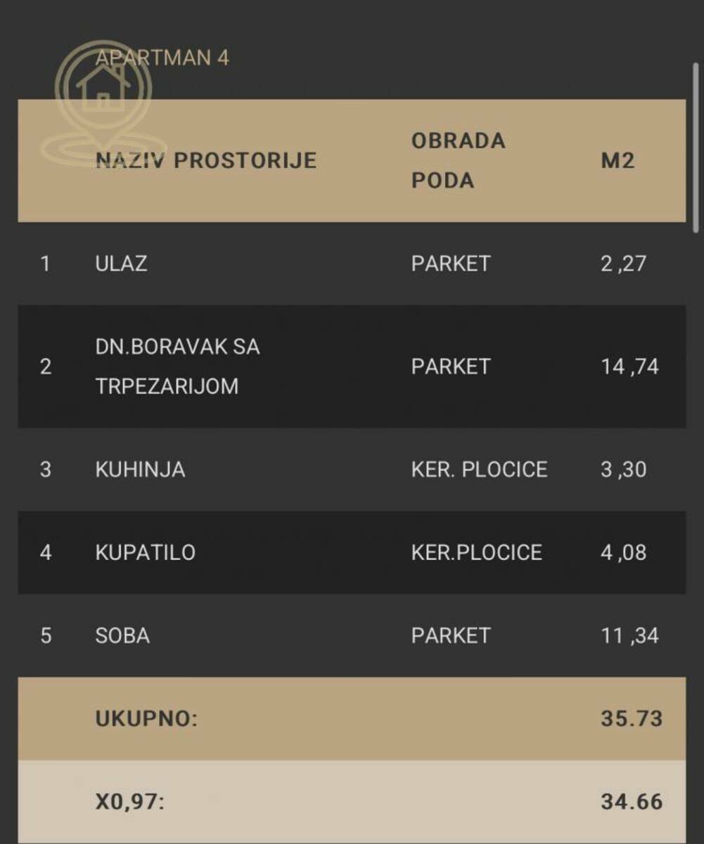Click the 14,74 area value

[629, 366]
